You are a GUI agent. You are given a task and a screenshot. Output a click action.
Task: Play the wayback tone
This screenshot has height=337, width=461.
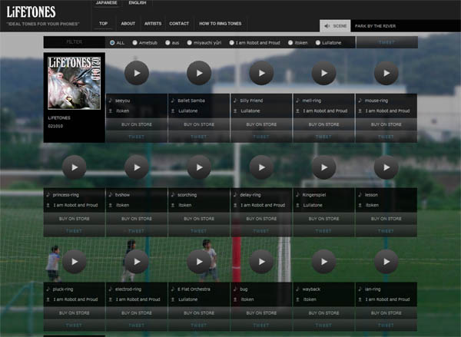click(x=323, y=262)
